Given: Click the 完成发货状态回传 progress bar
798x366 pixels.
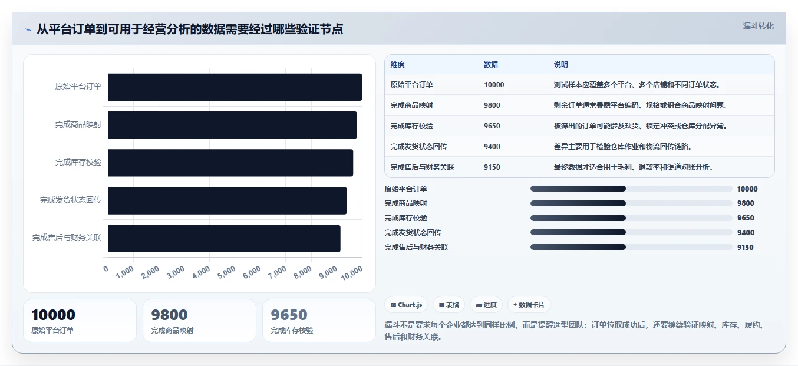Looking at the screenshot, I should click(x=631, y=232).
